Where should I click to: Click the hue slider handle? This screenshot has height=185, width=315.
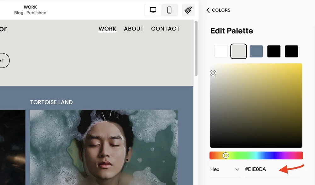tap(226, 155)
